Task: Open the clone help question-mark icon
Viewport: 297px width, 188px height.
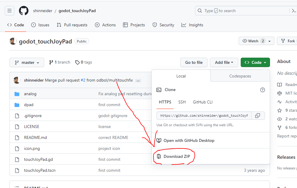Action: pos(263,90)
